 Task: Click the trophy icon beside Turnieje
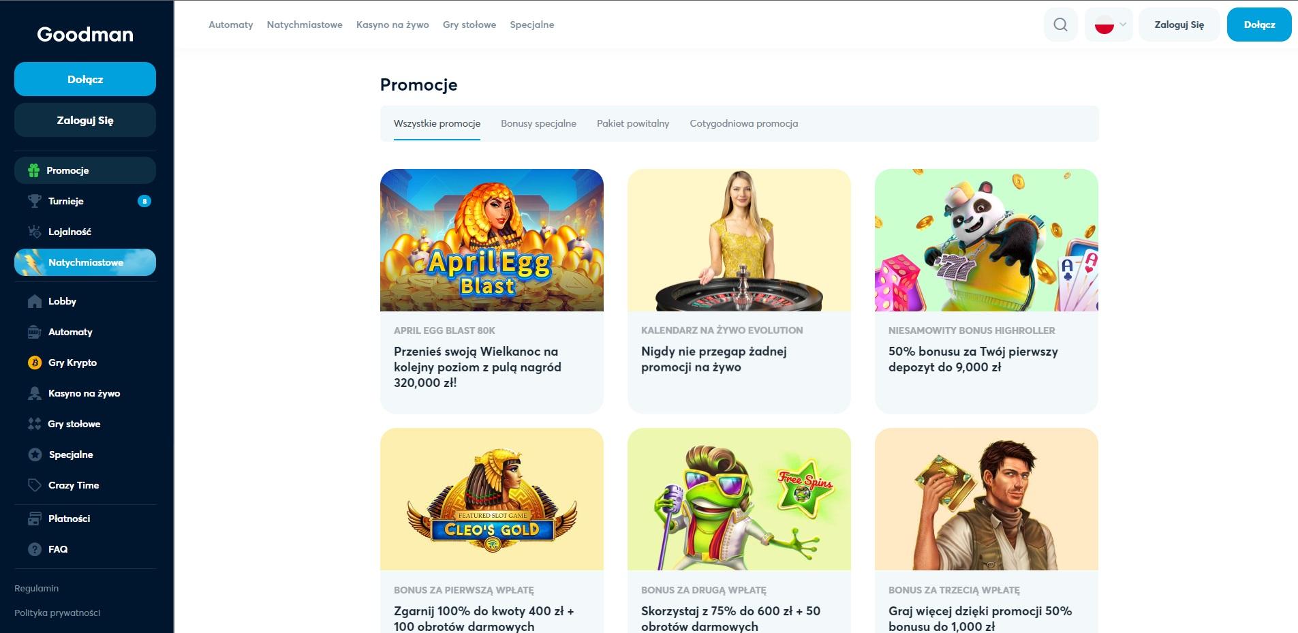(34, 201)
